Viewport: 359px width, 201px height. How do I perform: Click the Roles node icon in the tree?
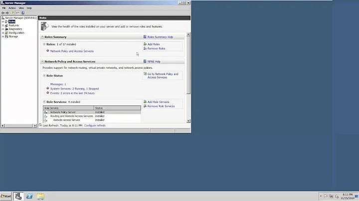click(x=6, y=22)
